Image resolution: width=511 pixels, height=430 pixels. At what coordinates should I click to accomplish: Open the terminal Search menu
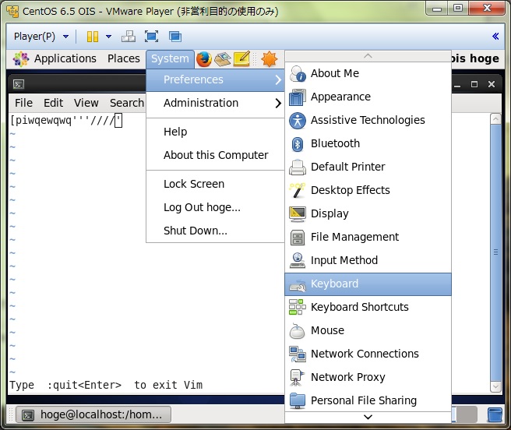[x=127, y=103]
